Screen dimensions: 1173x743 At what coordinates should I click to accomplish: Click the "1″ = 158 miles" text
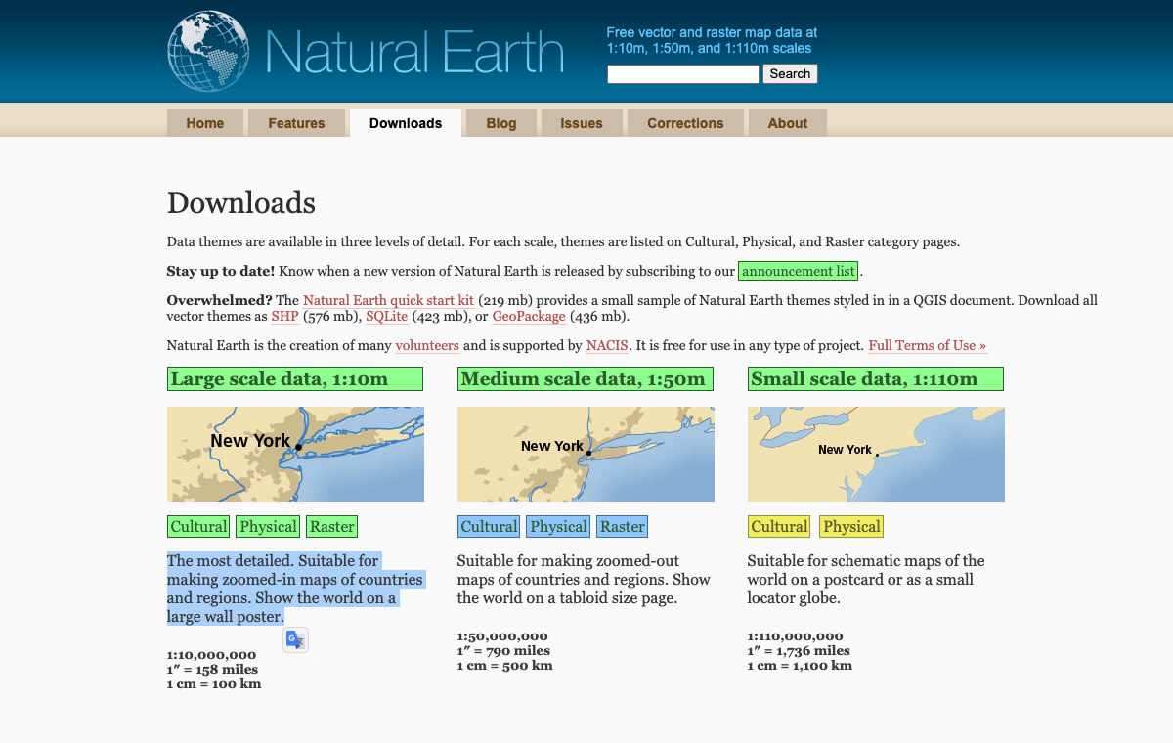pyautogui.click(x=212, y=670)
